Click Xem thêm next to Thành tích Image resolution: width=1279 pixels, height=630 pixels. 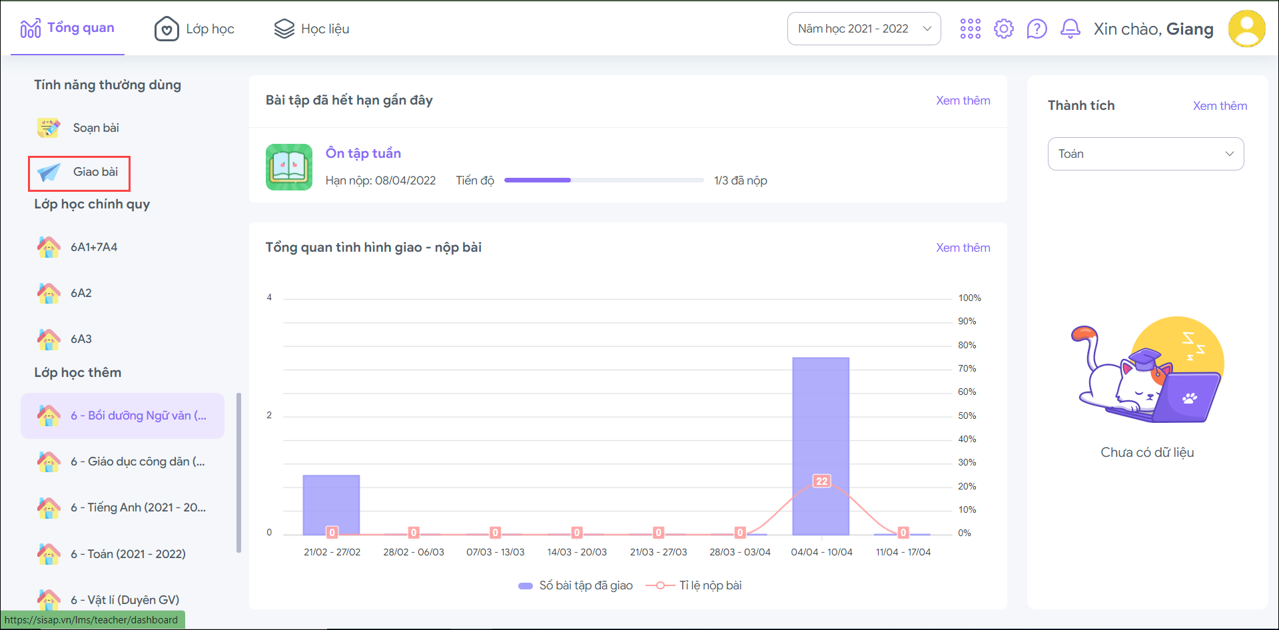click(x=1220, y=106)
